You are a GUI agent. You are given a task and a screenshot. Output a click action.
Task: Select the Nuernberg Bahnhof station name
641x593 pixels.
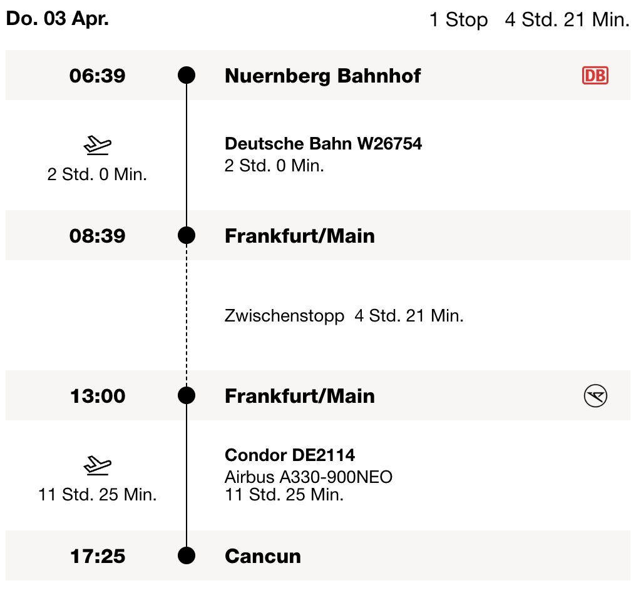coord(322,76)
